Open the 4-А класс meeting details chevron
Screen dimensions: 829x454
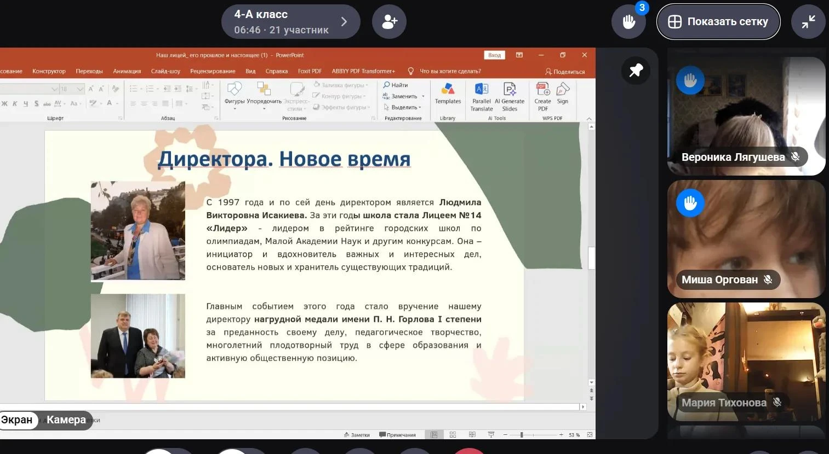(344, 22)
